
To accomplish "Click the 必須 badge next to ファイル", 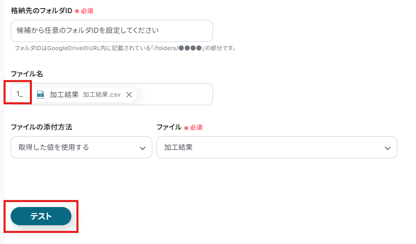I will (196, 128).
